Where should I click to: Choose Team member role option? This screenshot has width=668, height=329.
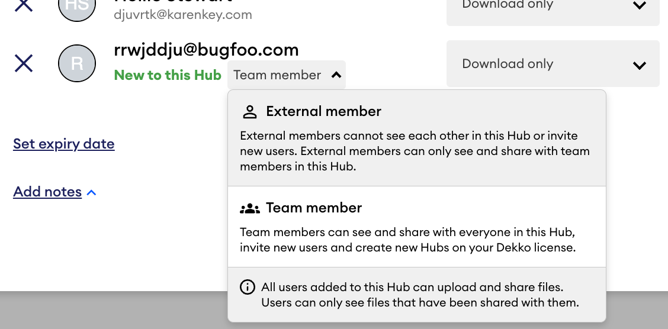417,227
